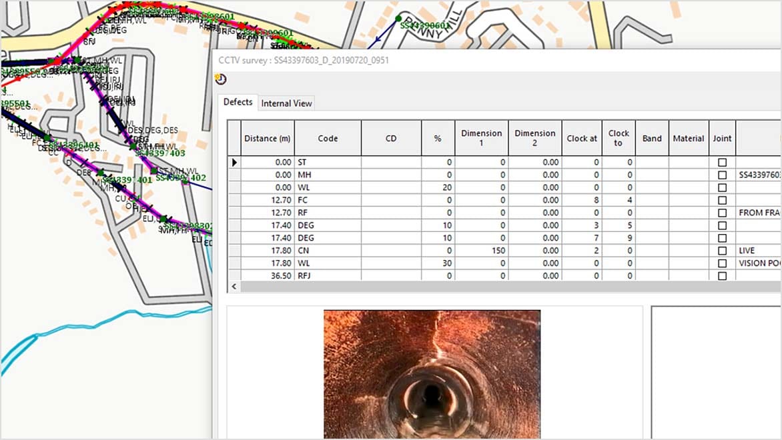
Task: Check the Joint box on the RF row
Action: pyautogui.click(x=722, y=213)
